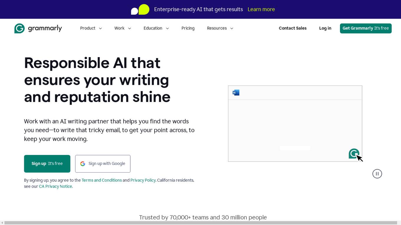Click the scrollbar's left arrow
Image resolution: width=401 pixels, height=225 pixels.
tap(2, 223)
